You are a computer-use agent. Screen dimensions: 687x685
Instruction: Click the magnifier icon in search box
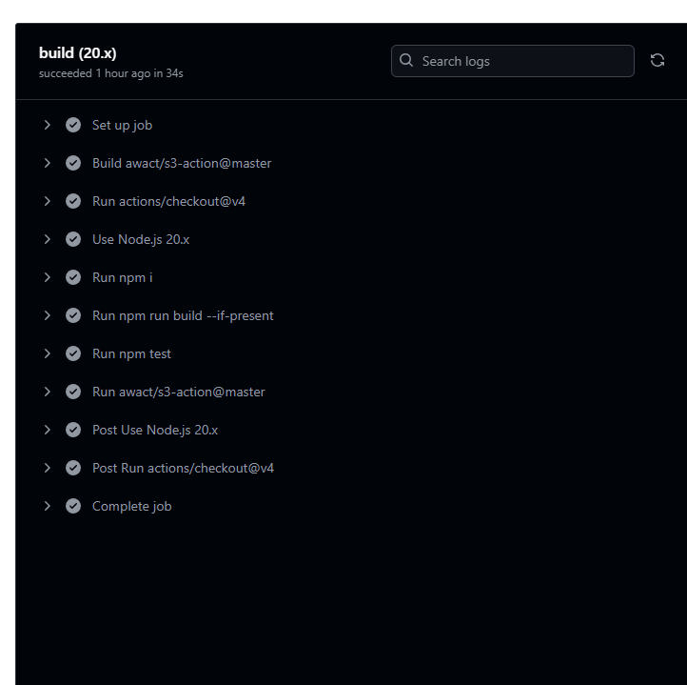pos(406,61)
